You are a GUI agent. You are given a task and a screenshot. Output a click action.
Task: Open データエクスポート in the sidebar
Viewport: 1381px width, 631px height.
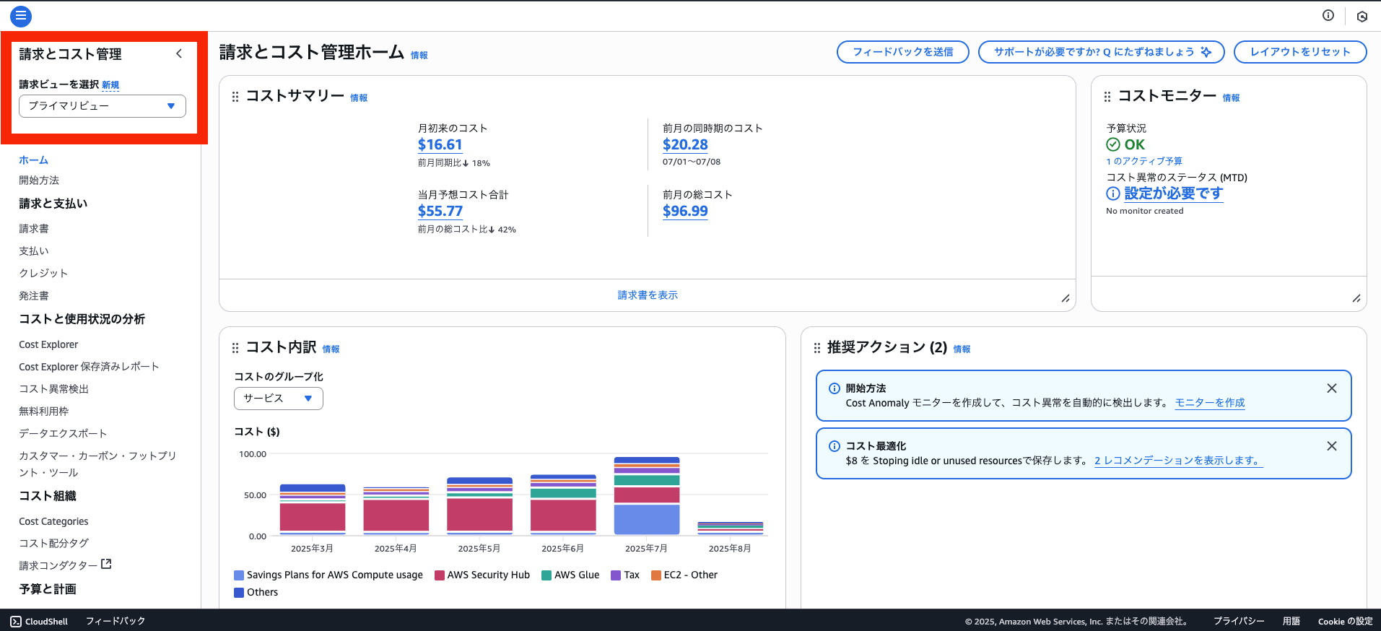point(63,434)
